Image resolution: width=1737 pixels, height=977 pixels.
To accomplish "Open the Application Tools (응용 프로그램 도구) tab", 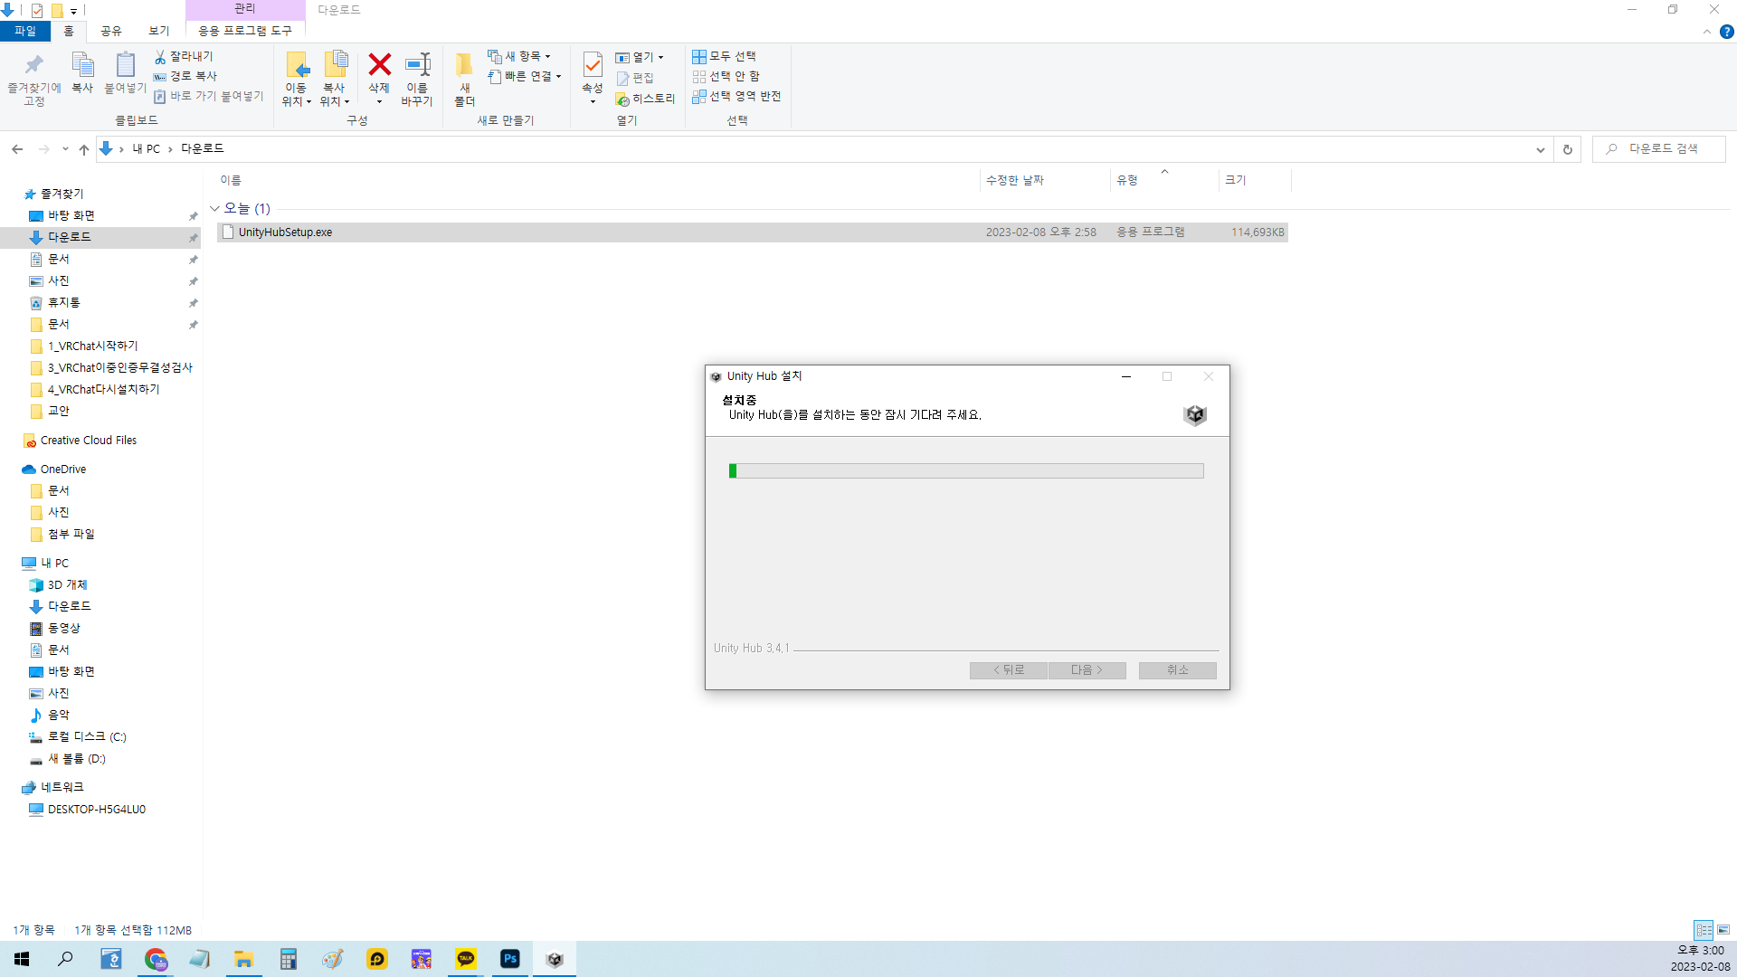I will (245, 31).
